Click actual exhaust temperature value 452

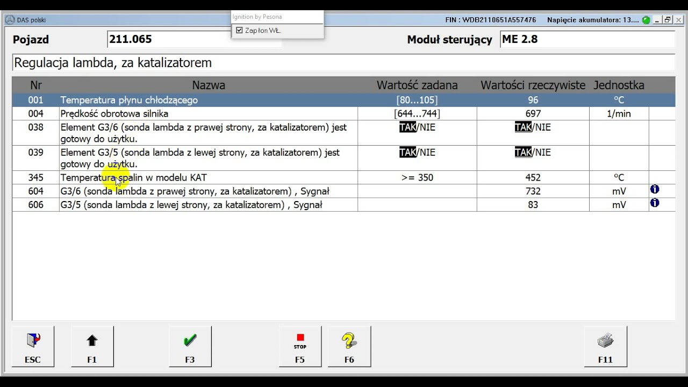pos(533,177)
